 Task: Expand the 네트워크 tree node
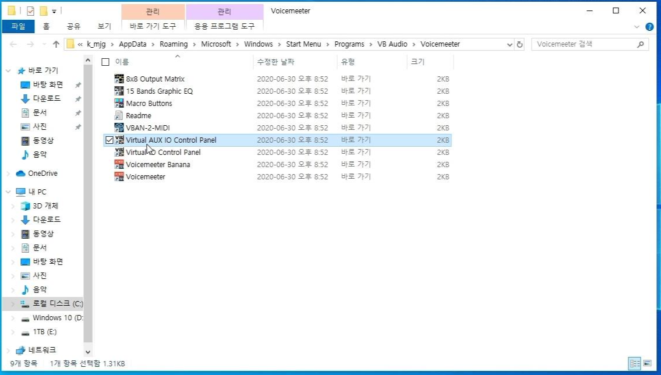pos(8,350)
